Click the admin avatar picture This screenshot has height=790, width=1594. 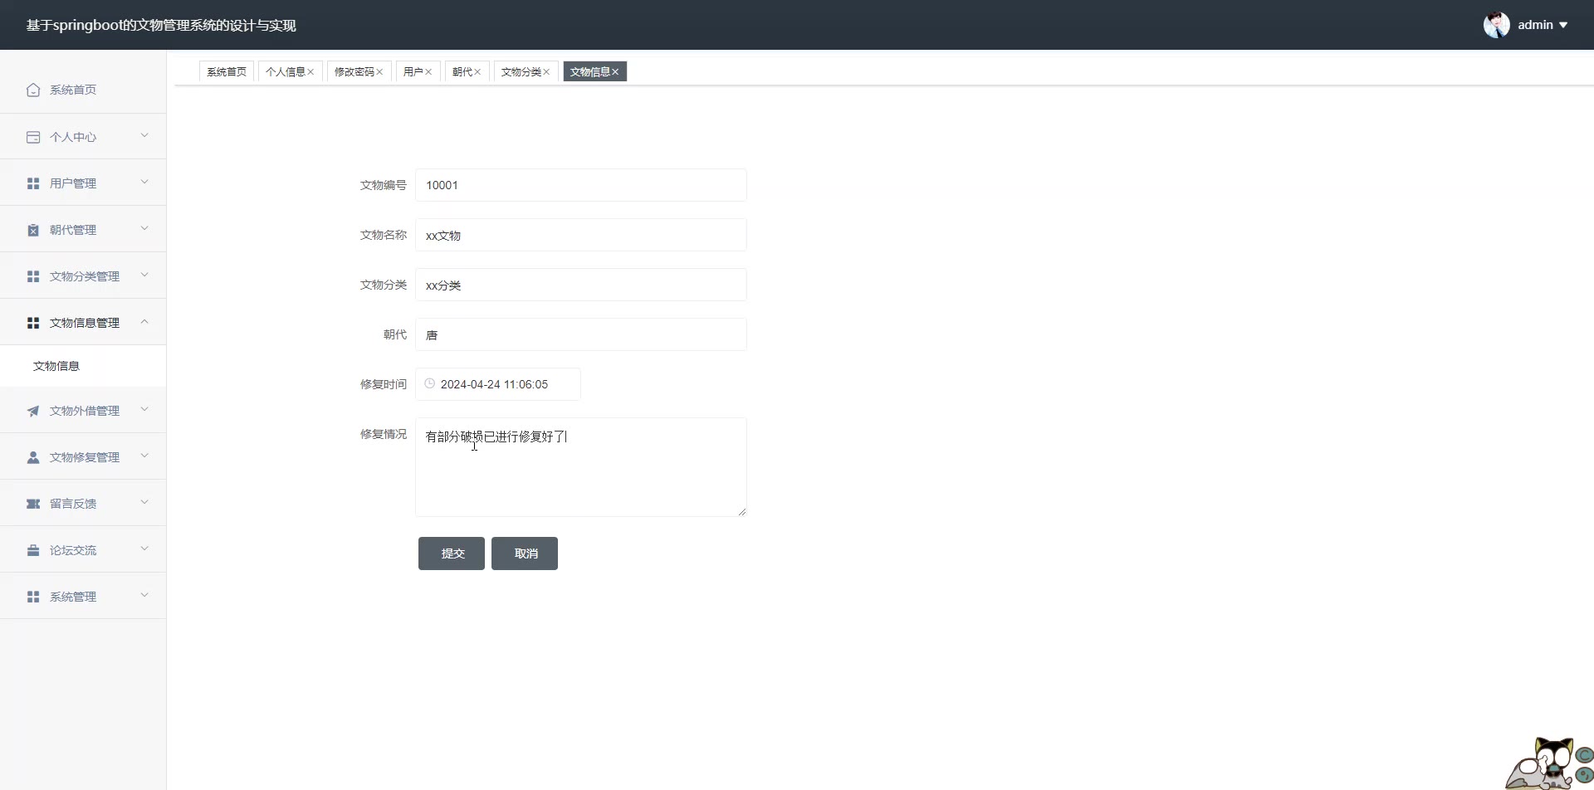point(1496,25)
